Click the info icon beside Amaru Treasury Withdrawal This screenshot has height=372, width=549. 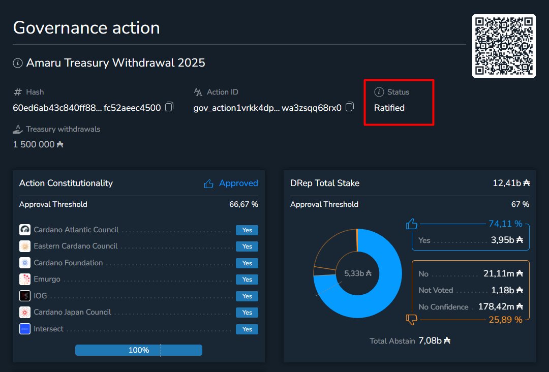(17, 63)
